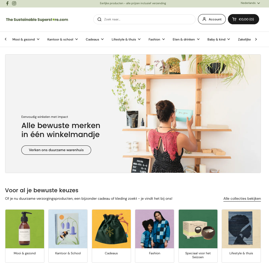
Task: Click the shopping cart icon
Action: click(234, 19)
